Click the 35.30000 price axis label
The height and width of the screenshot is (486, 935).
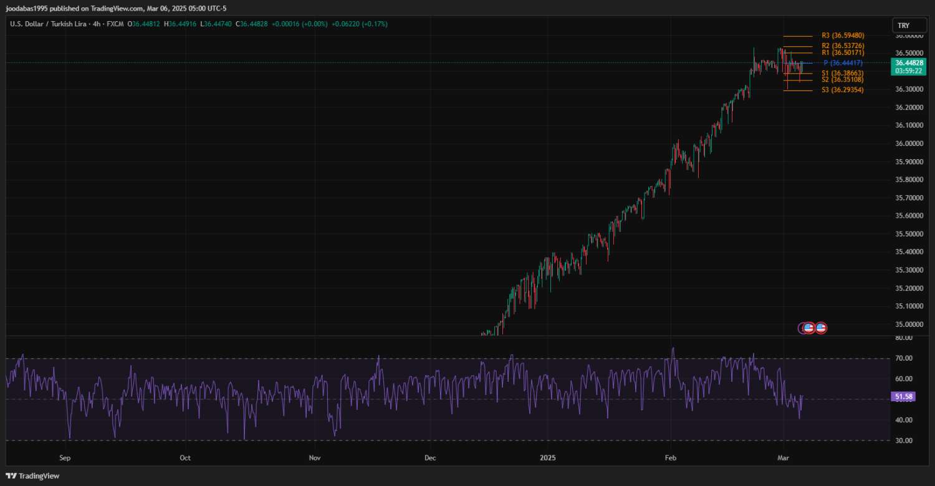pyautogui.click(x=909, y=270)
